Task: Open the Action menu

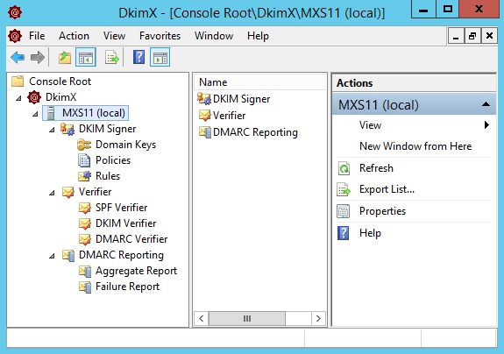Action: tap(74, 36)
